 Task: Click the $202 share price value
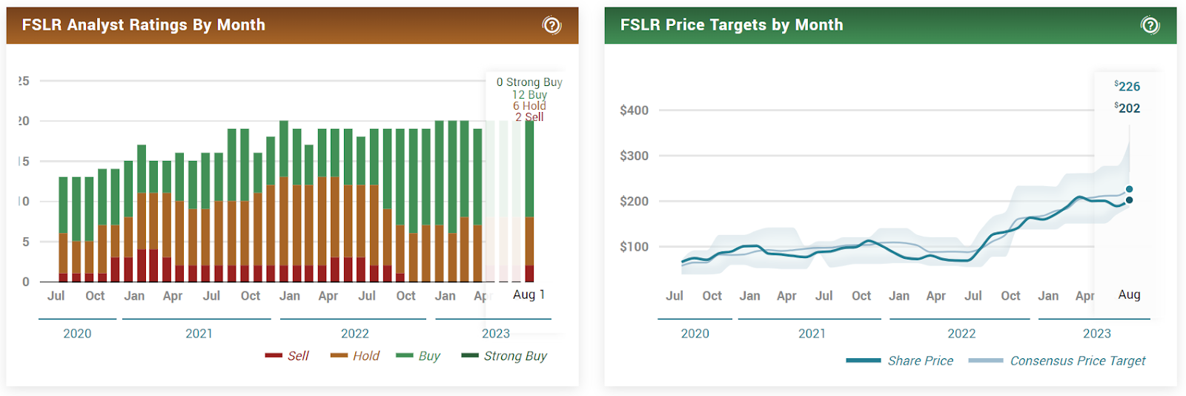tap(1127, 108)
